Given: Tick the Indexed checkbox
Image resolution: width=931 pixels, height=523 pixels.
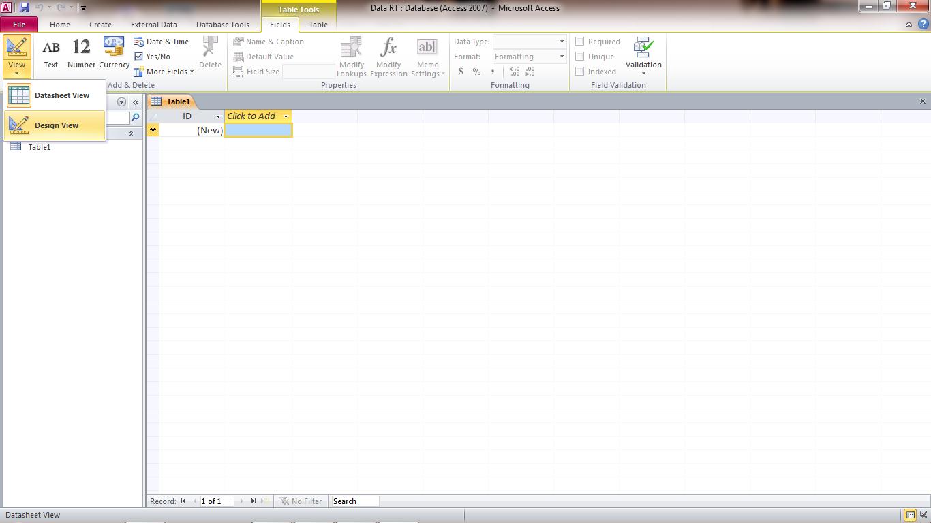Looking at the screenshot, I should 580,72.
